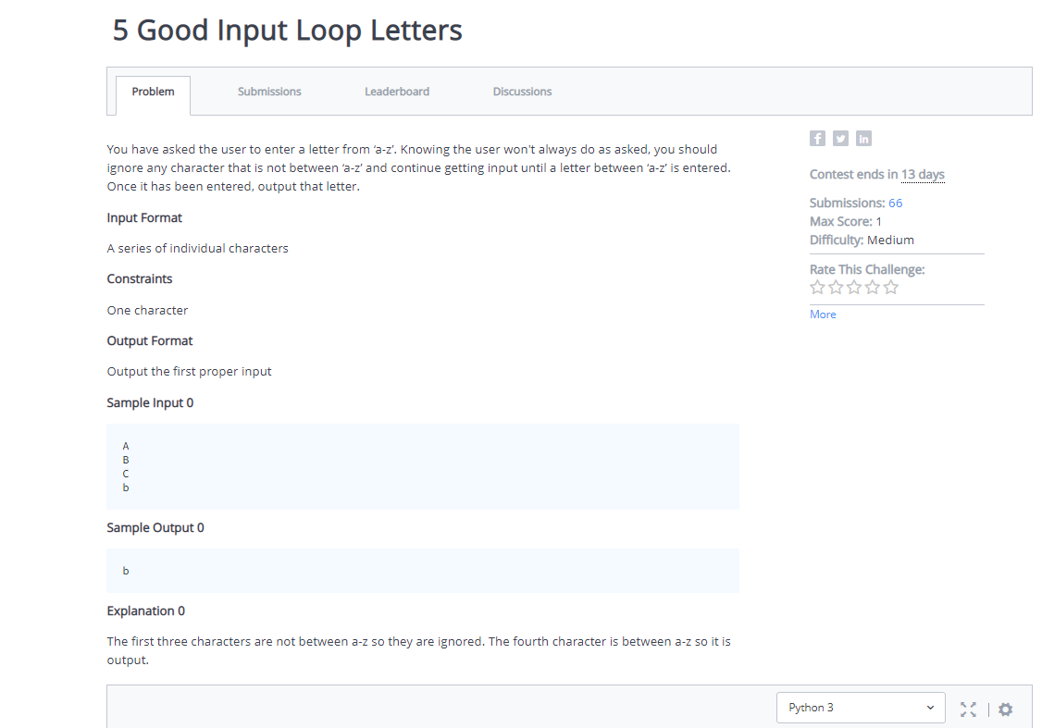The width and height of the screenshot is (1042, 728).
Task: Open the Discussions tab
Action: coord(522,91)
